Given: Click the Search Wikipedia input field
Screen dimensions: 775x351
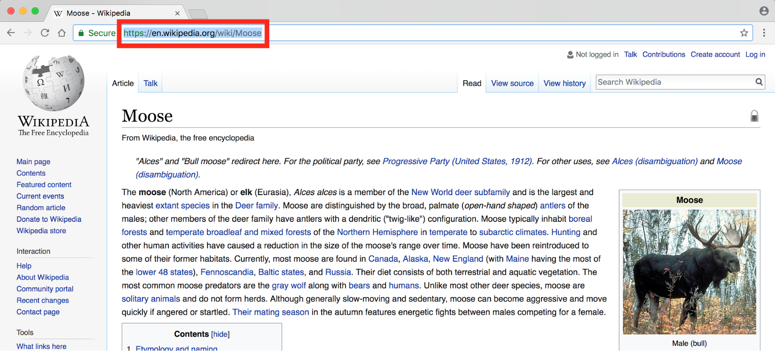Looking at the screenshot, I should point(675,82).
